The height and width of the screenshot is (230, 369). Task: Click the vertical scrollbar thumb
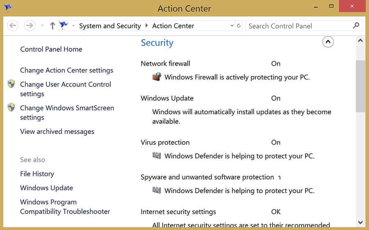click(360, 87)
